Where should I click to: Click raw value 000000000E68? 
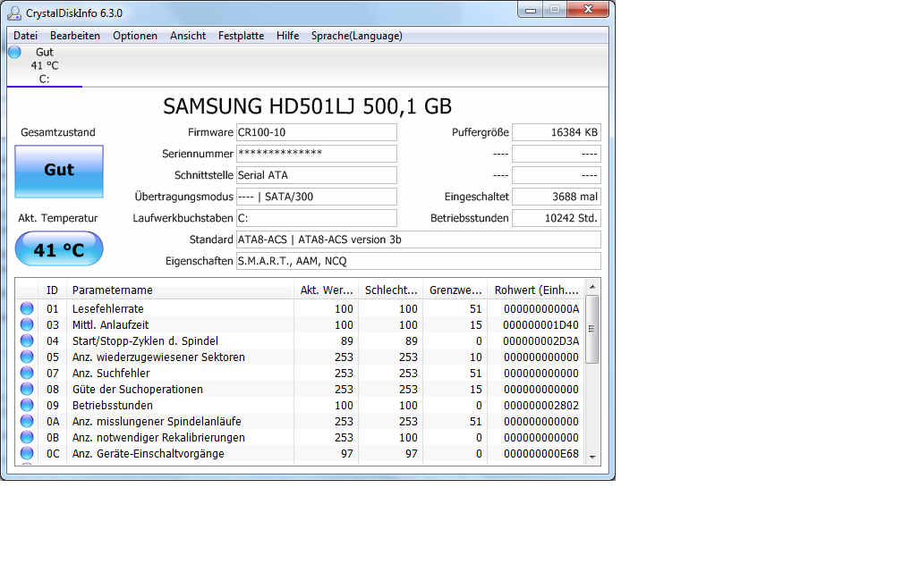tap(541, 453)
